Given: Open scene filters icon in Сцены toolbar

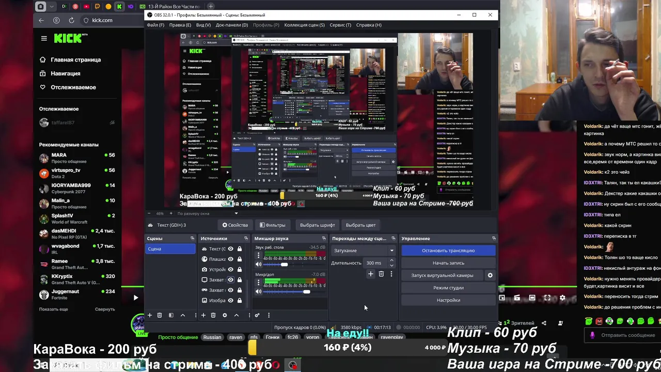Looking at the screenshot, I should [x=171, y=315].
